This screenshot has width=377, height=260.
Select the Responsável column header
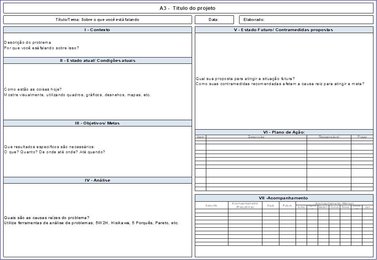coord(329,137)
